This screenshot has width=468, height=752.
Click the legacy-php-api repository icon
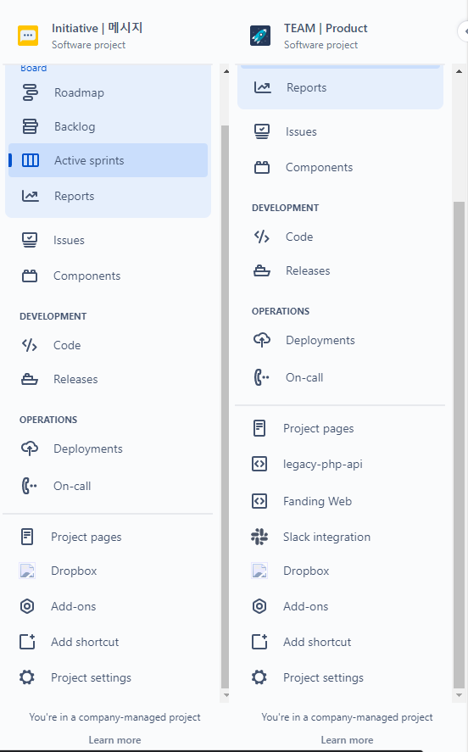click(259, 464)
